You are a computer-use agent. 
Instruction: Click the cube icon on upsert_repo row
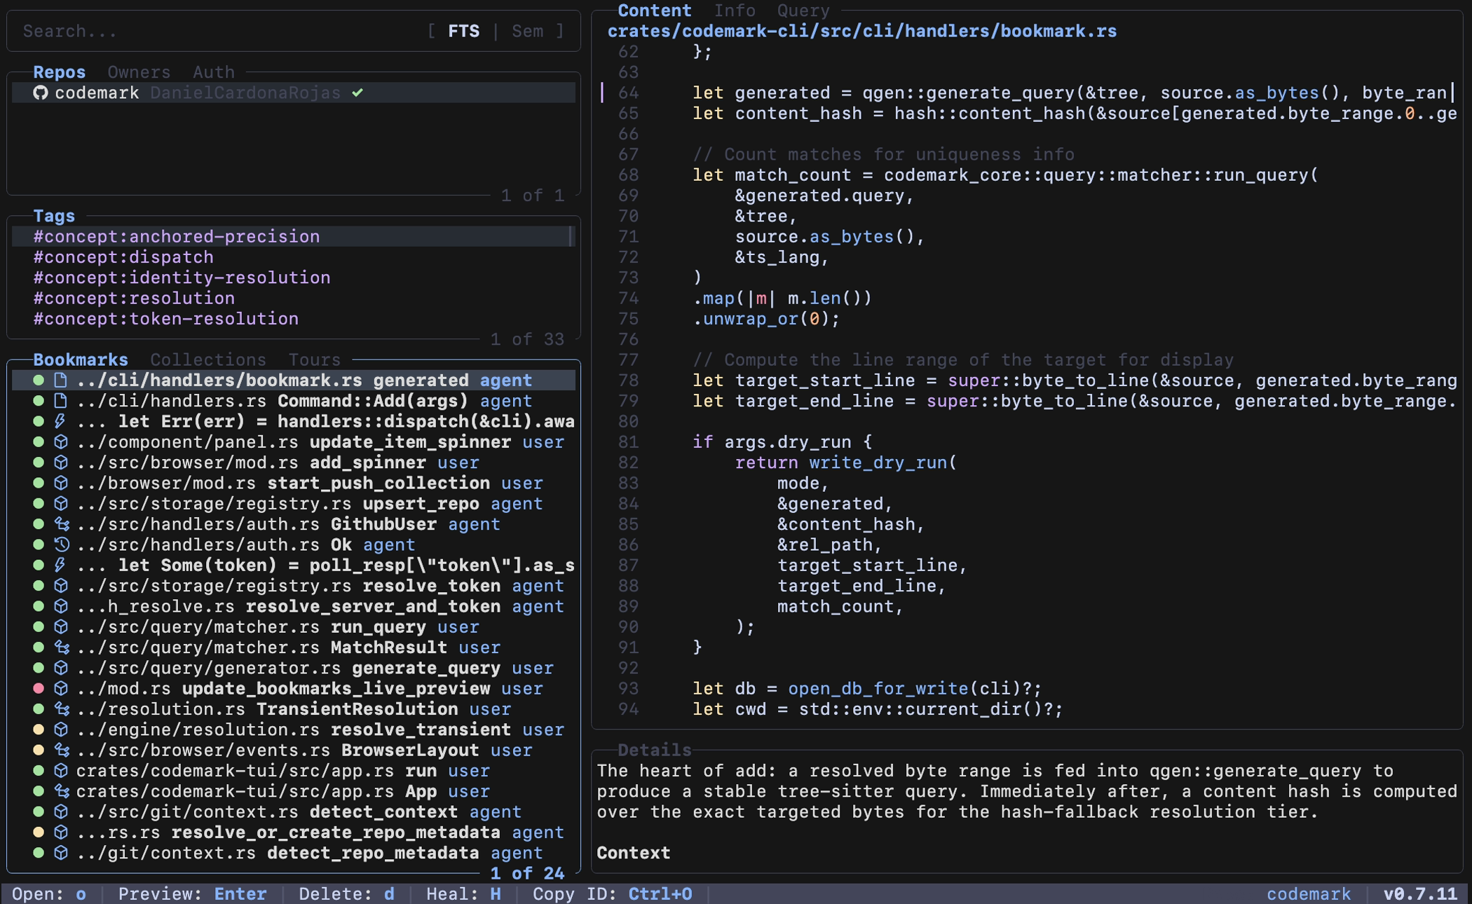[61, 504]
